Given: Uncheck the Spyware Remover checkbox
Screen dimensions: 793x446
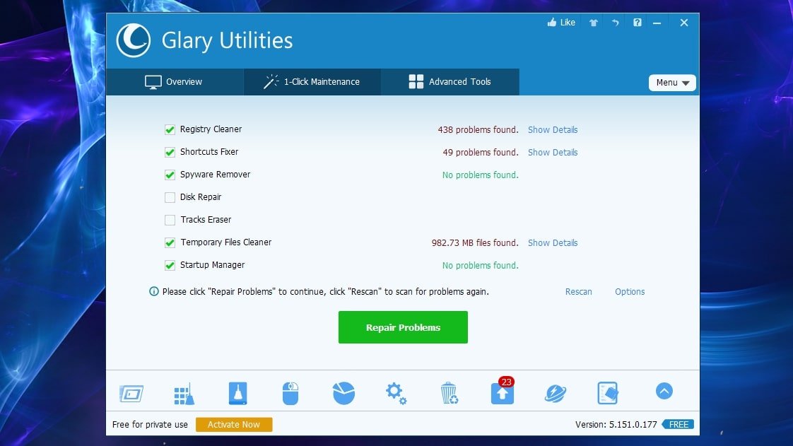Looking at the screenshot, I should (170, 175).
